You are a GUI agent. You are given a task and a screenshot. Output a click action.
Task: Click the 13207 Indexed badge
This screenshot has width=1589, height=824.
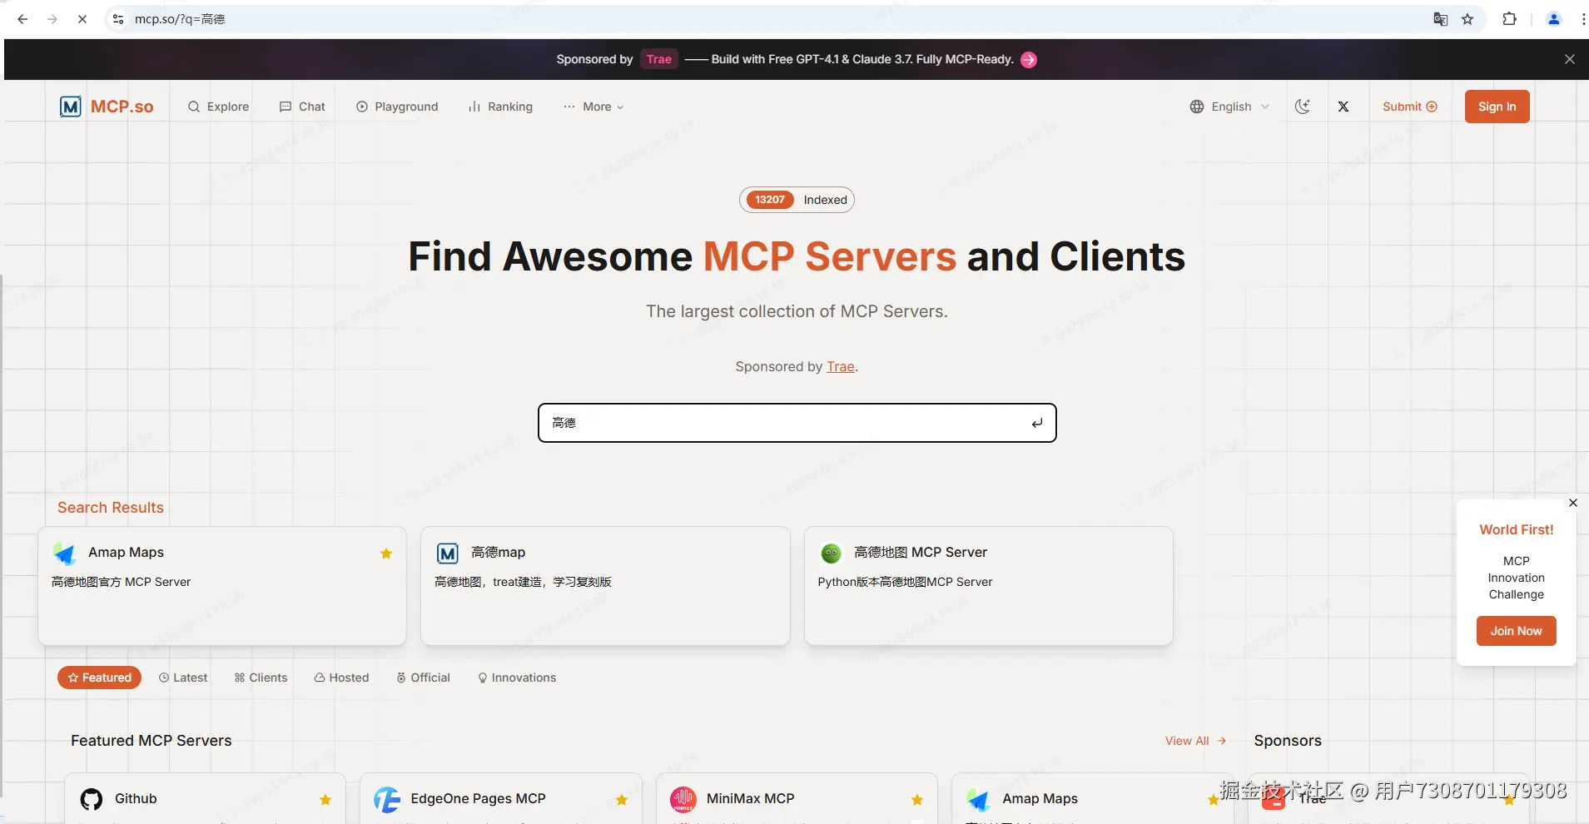point(797,200)
